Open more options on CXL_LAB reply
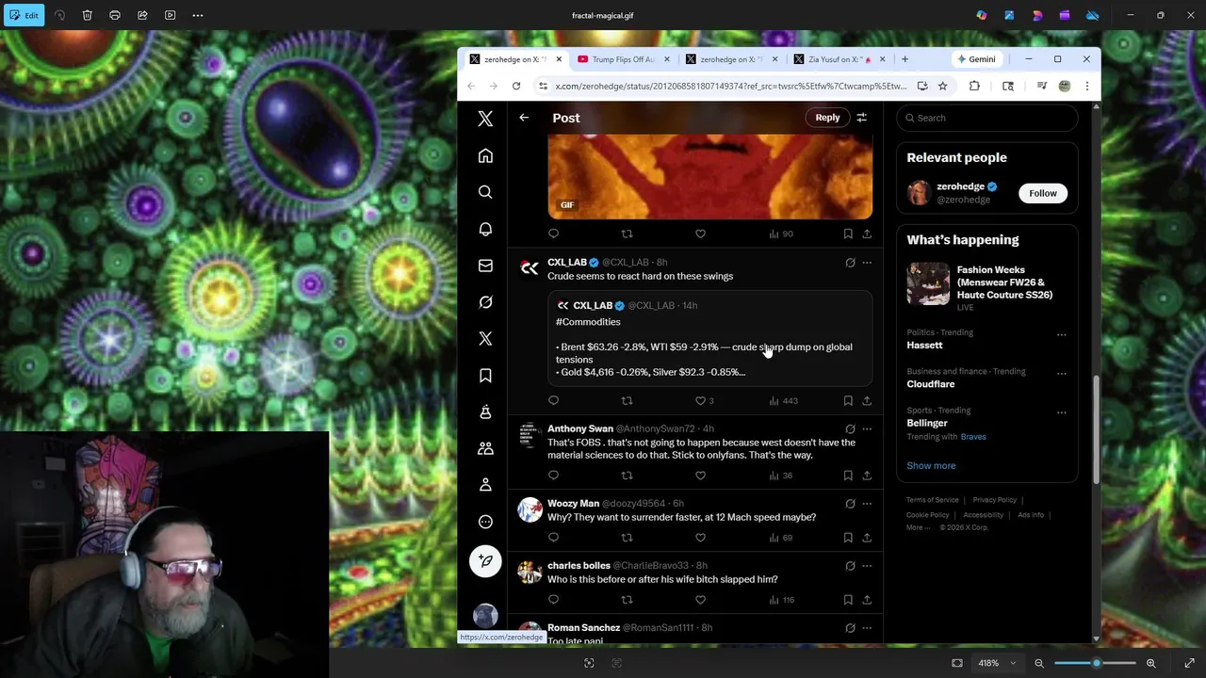The width and height of the screenshot is (1206, 678). [867, 263]
